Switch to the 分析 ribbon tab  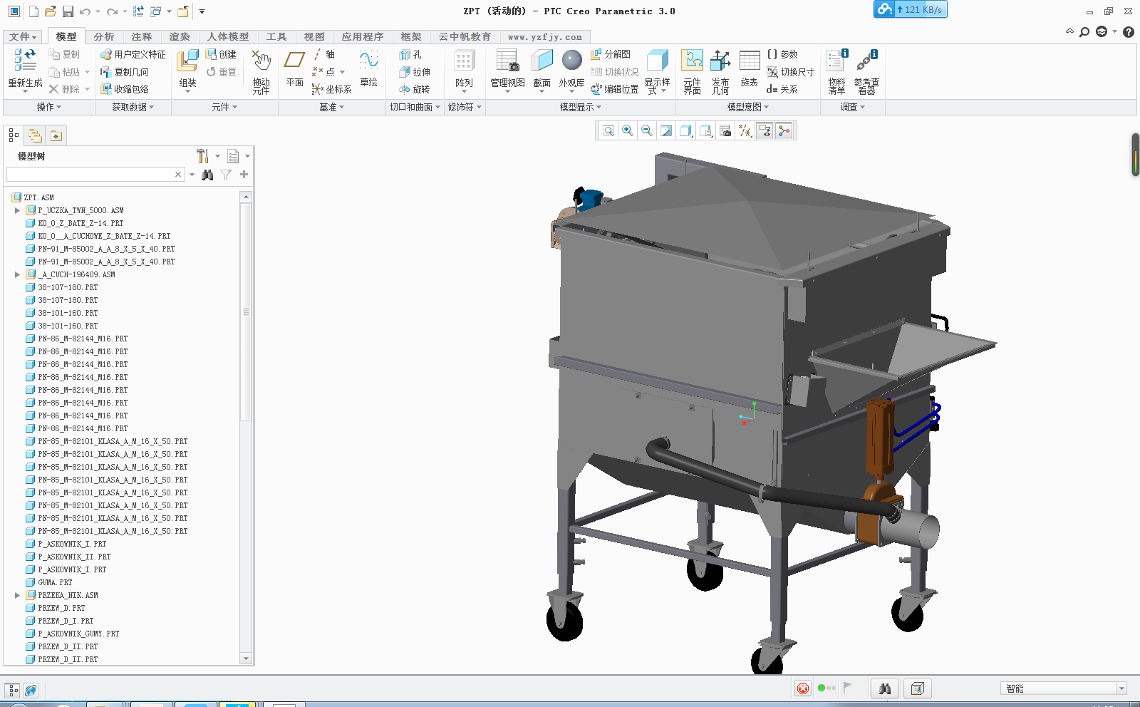coord(103,36)
